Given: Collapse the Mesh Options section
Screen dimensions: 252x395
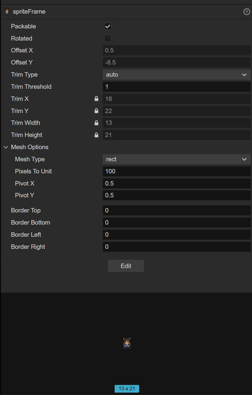Looking at the screenshot, I should pyautogui.click(x=6, y=147).
